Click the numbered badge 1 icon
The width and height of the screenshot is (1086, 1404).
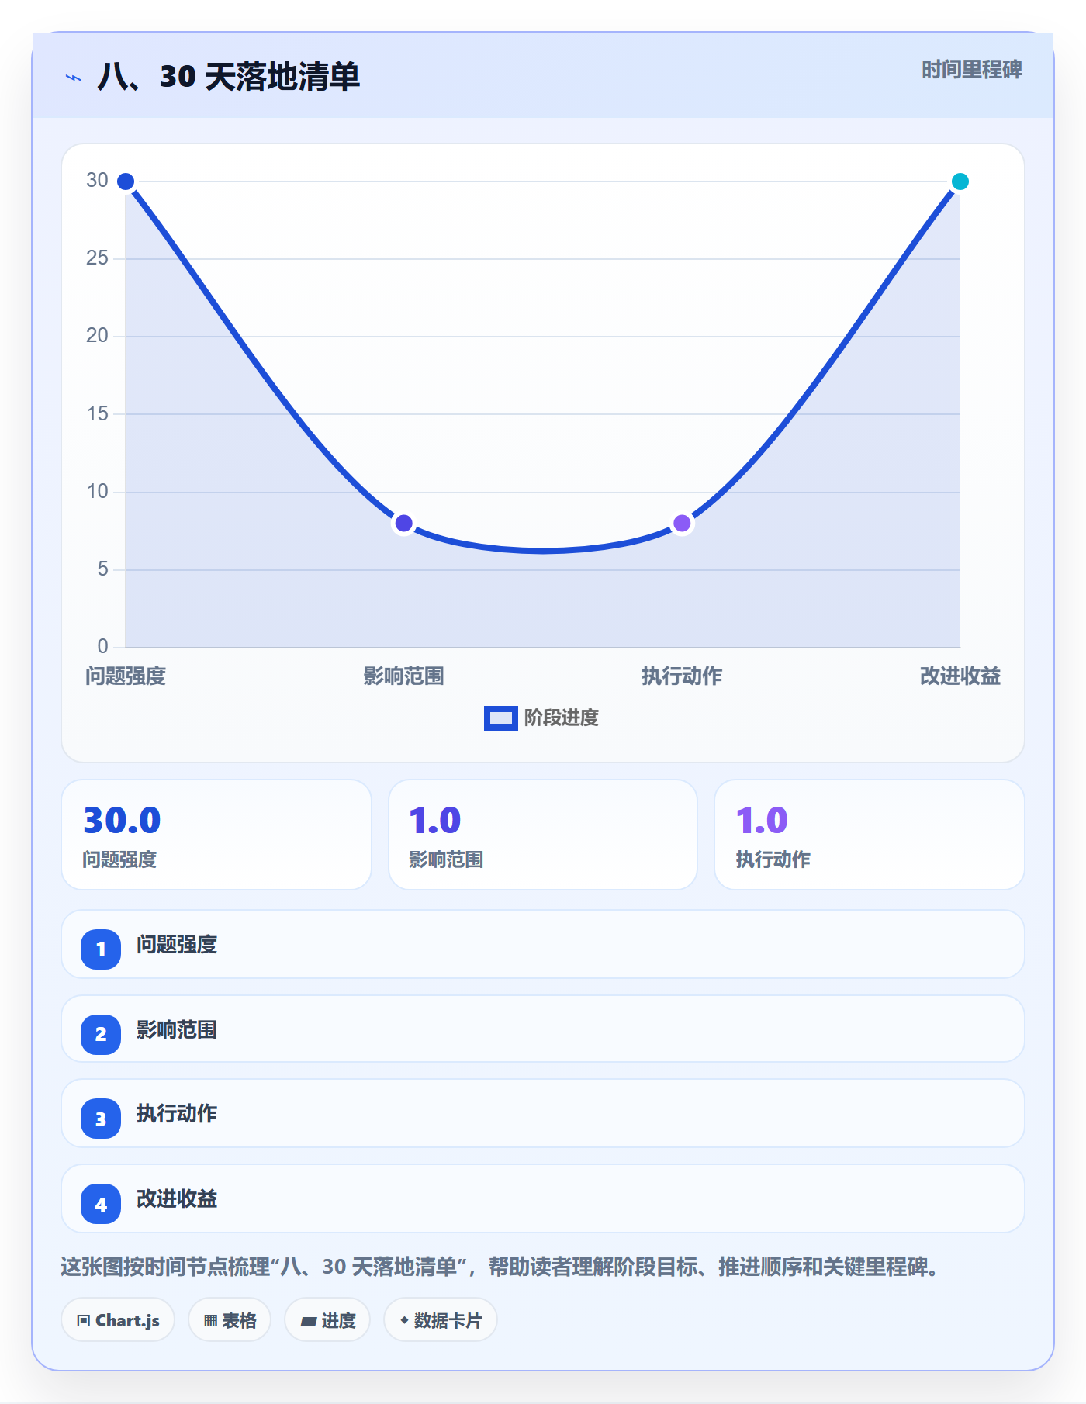(x=101, y=949)
